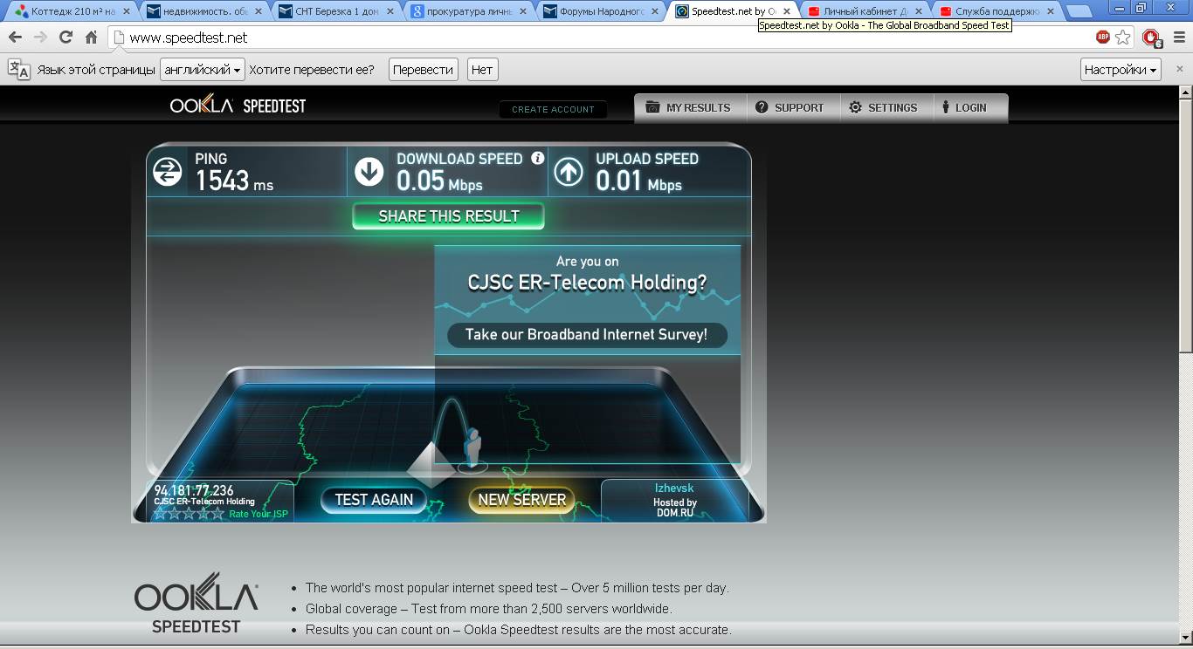The image size is (1193, 649).
Task: Click the IP address 94.181.77.236
Action: (194, 490)
